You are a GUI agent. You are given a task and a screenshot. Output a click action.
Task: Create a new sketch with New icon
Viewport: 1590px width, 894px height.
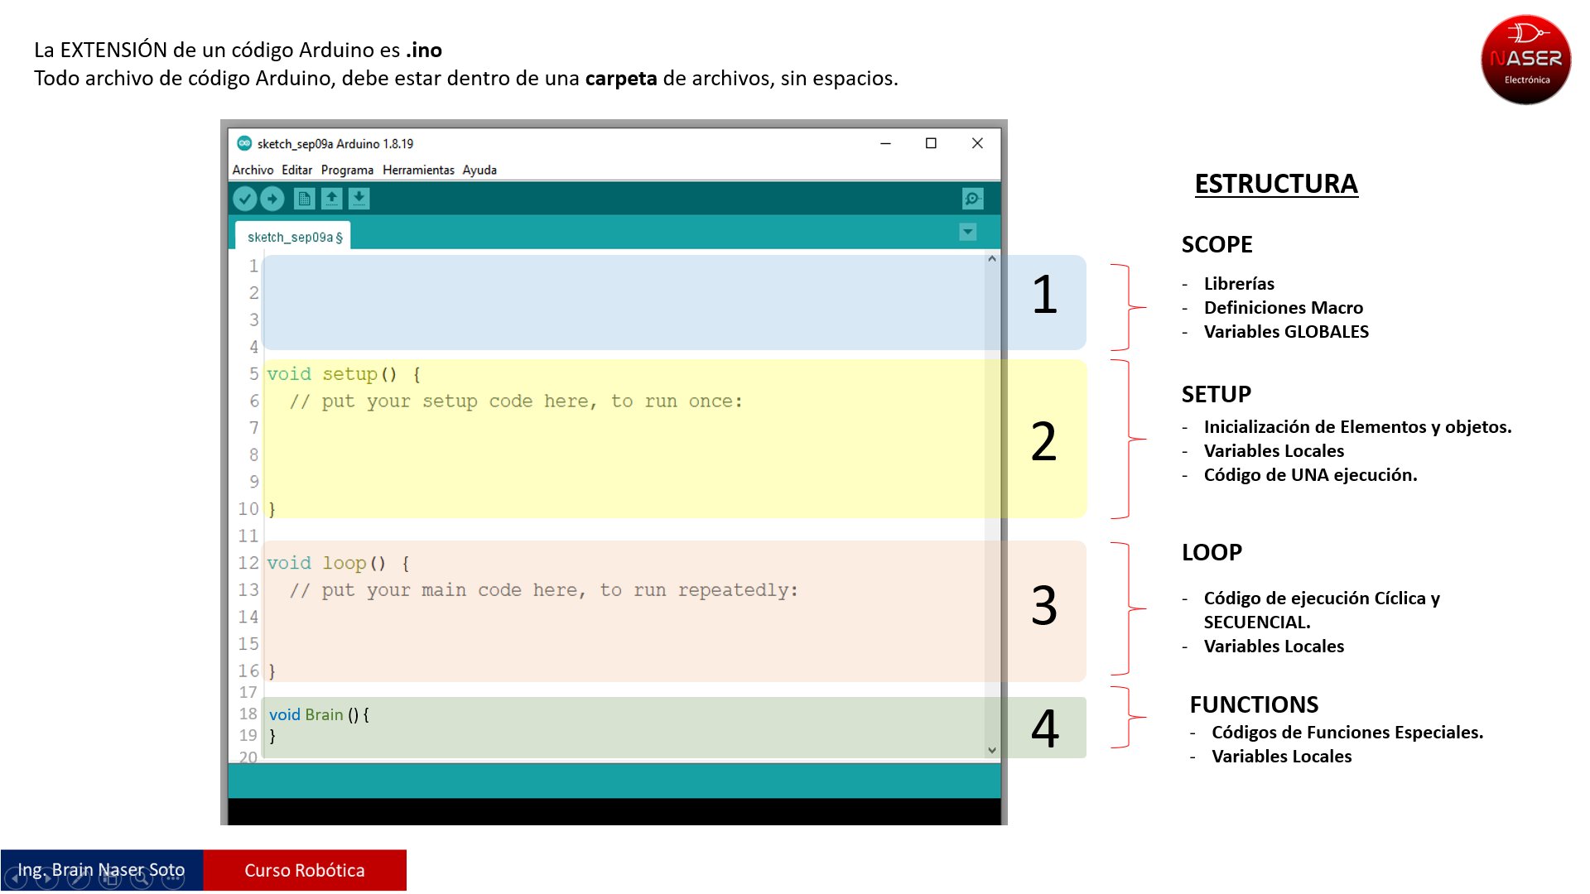304,199
